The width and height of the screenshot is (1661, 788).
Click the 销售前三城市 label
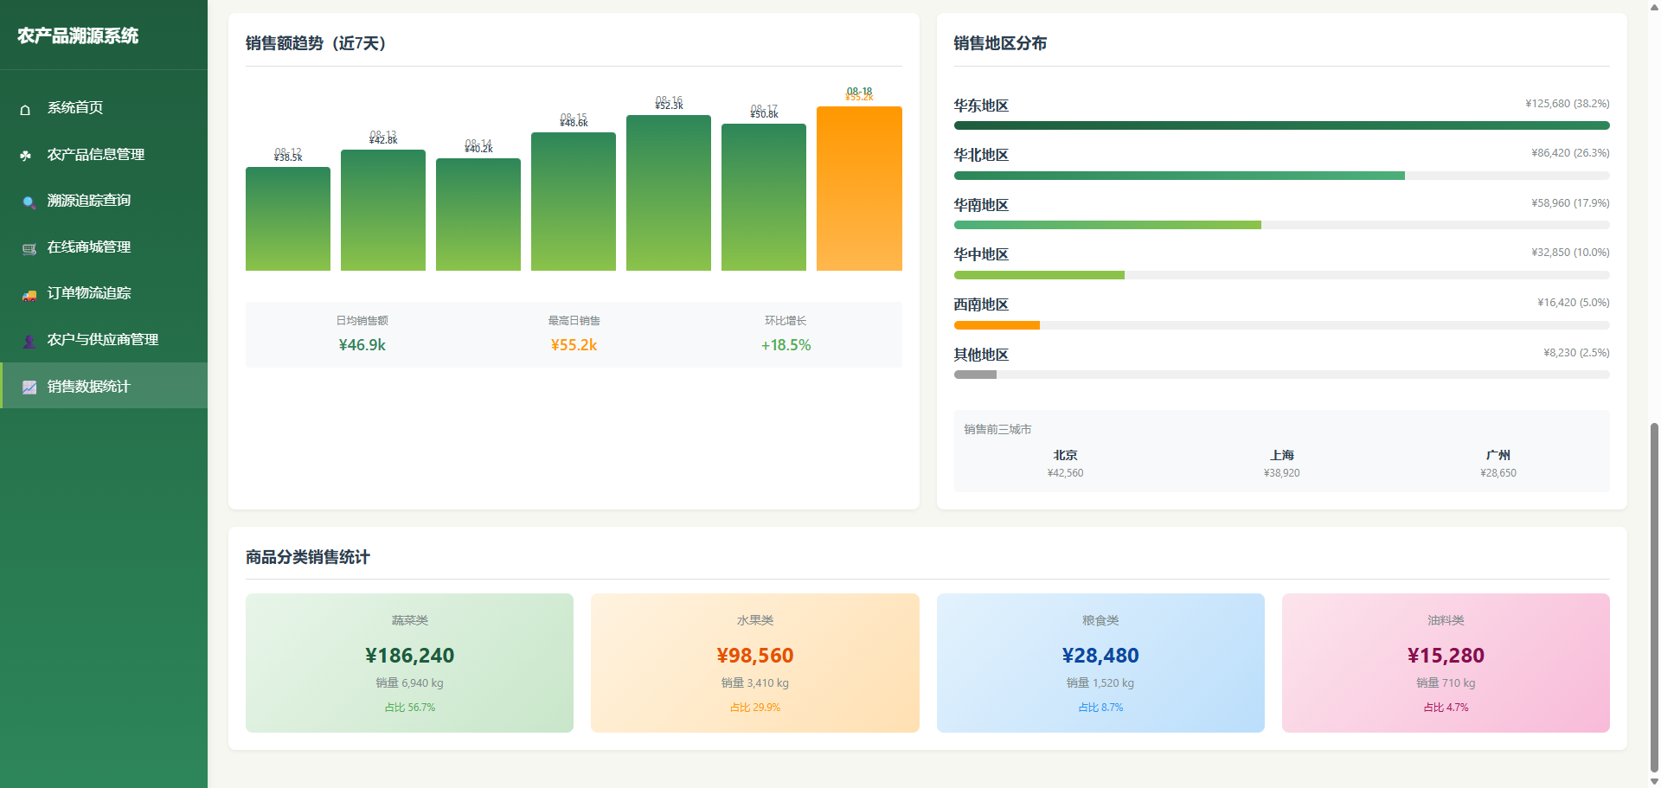coord(997,429)
